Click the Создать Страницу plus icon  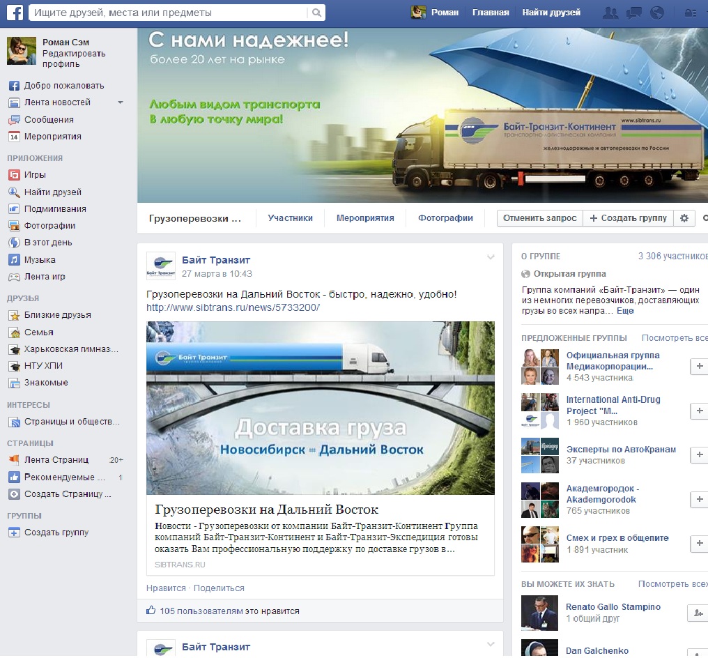(15, 494)
